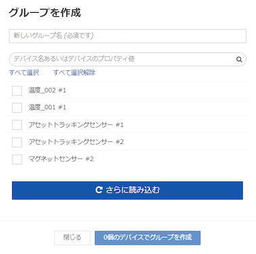Select the アセットトラッキングセンサー #1 label text
Image resolution: width=256 pixels, height=254 pixels.
(x=76, y=124)
